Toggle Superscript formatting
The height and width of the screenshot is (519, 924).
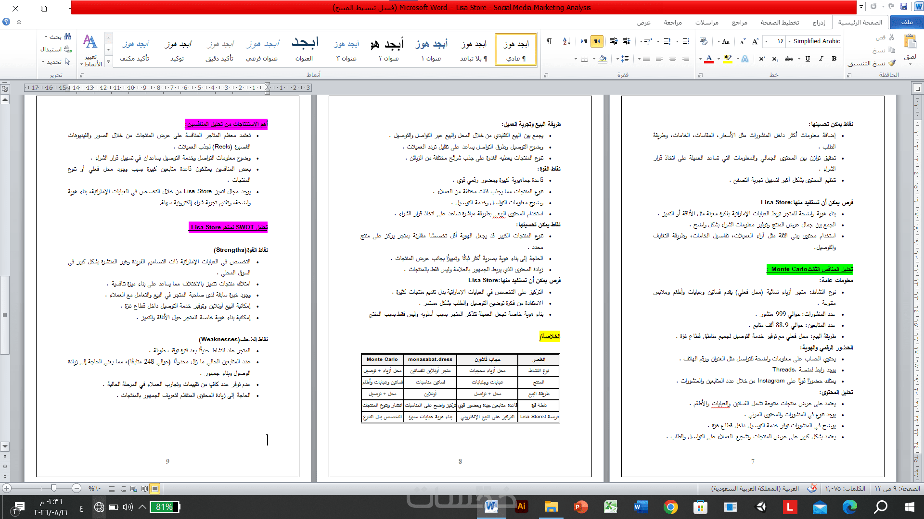[x=762, y=59]
